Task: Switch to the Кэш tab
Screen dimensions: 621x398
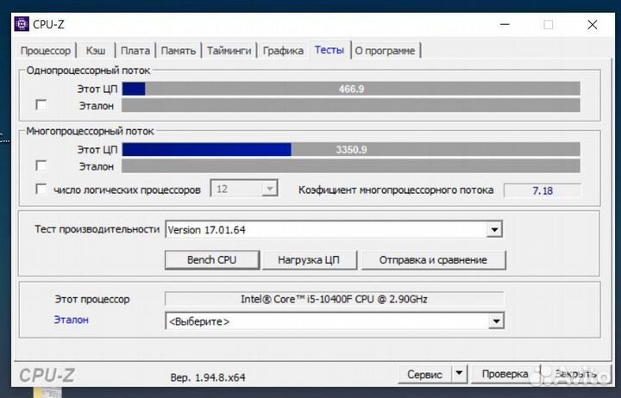Action: [x=96, y=51]
